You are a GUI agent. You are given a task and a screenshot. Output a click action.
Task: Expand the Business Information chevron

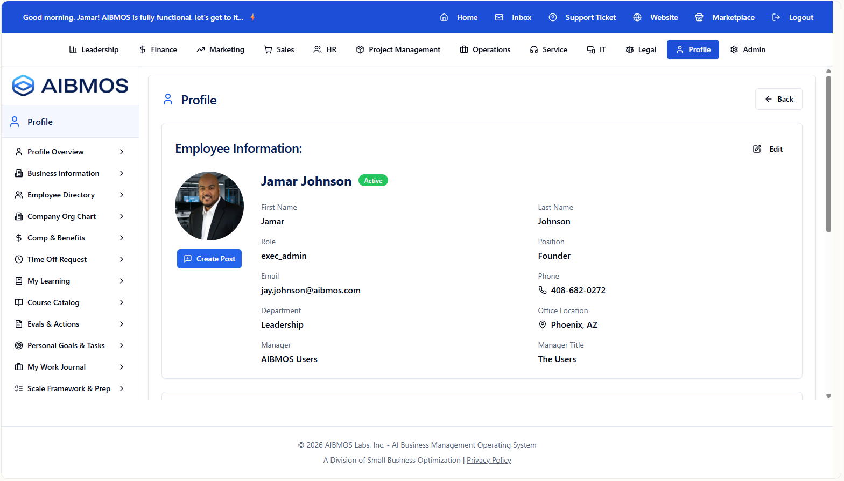[122, 173]
